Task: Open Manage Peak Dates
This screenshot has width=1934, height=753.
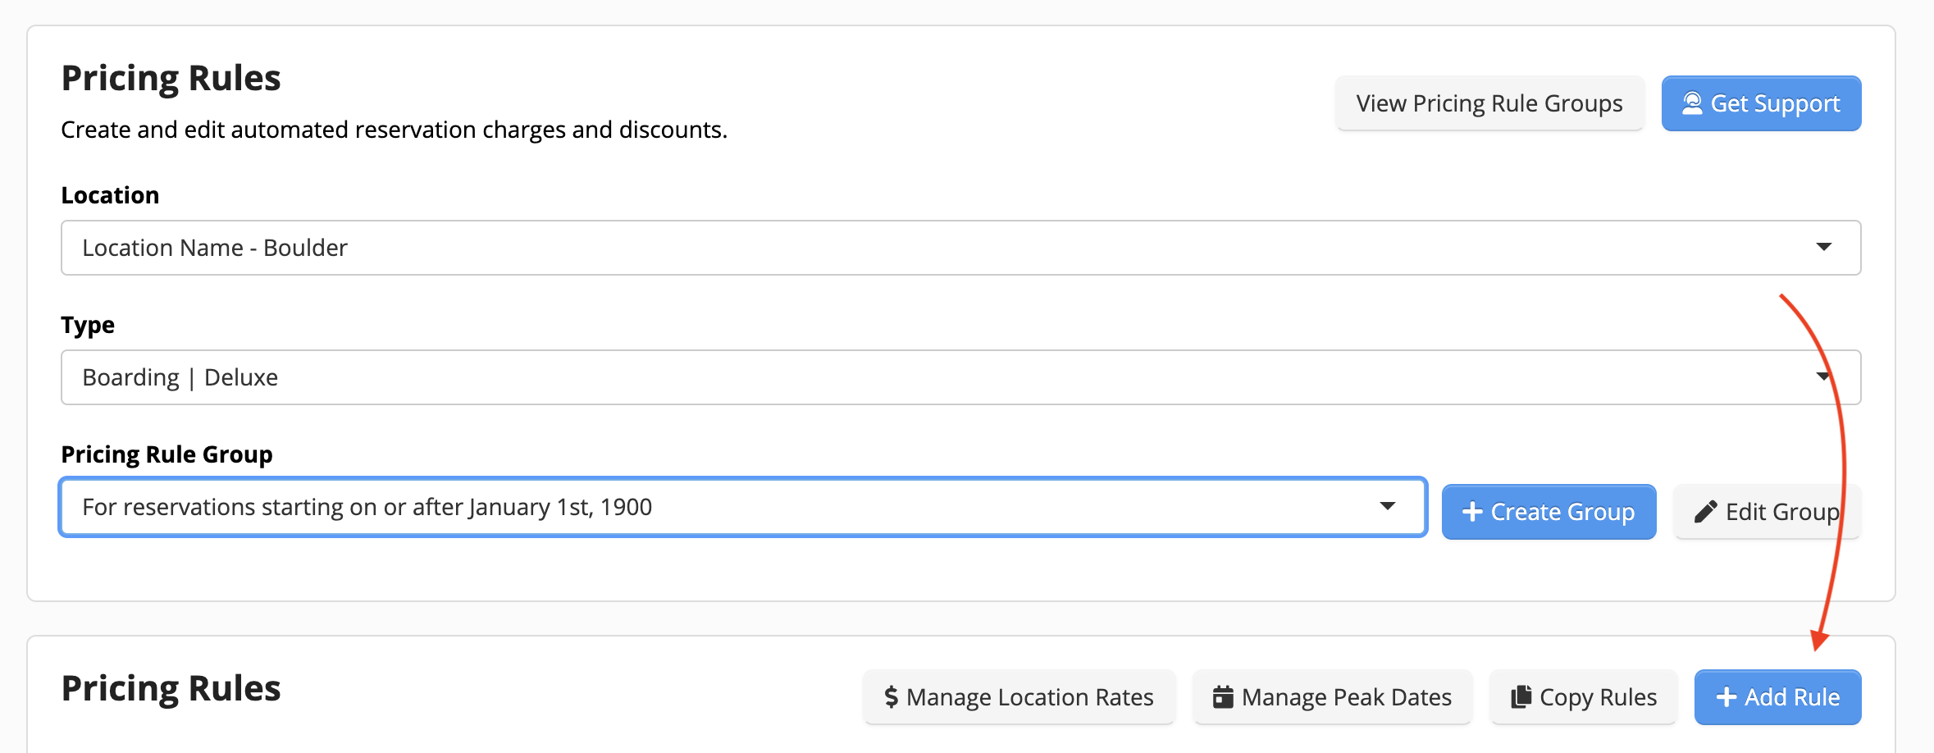Action: 1331,696
